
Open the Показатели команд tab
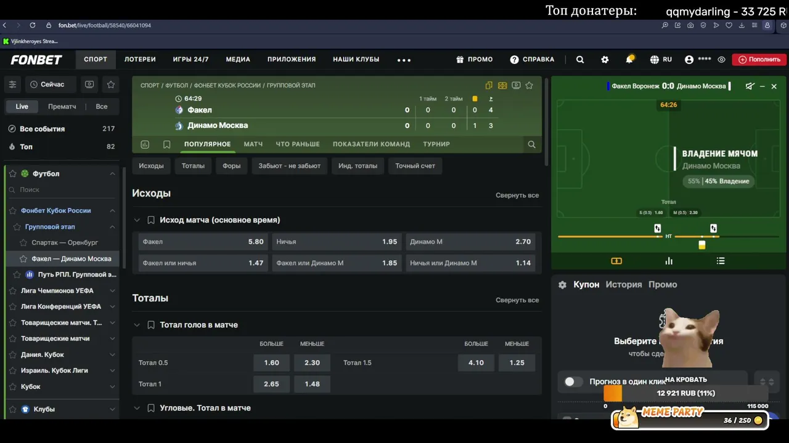(x=371, y=145)
